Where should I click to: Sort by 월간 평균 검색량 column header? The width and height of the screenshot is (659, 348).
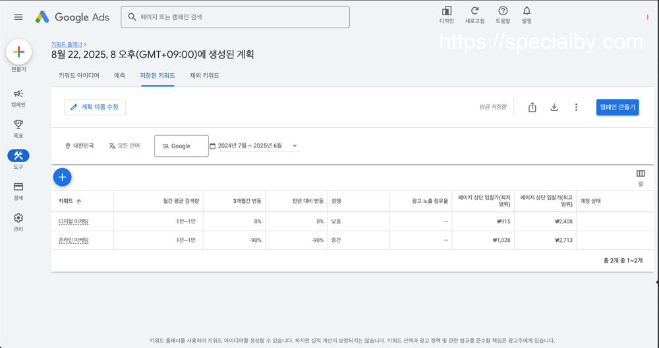(x=181, y=201)
